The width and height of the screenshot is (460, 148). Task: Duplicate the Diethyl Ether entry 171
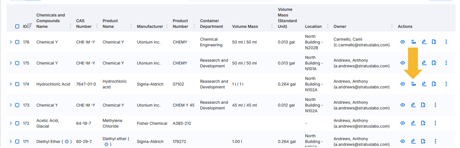[x=423, y=142]
